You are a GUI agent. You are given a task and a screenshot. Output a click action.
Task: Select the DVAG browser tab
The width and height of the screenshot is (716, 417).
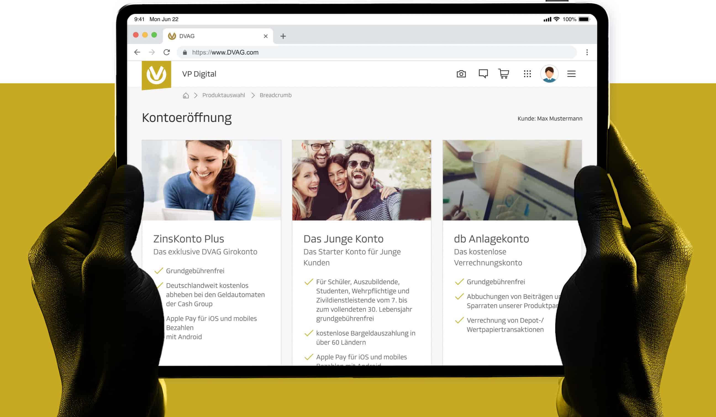(218, 36)
